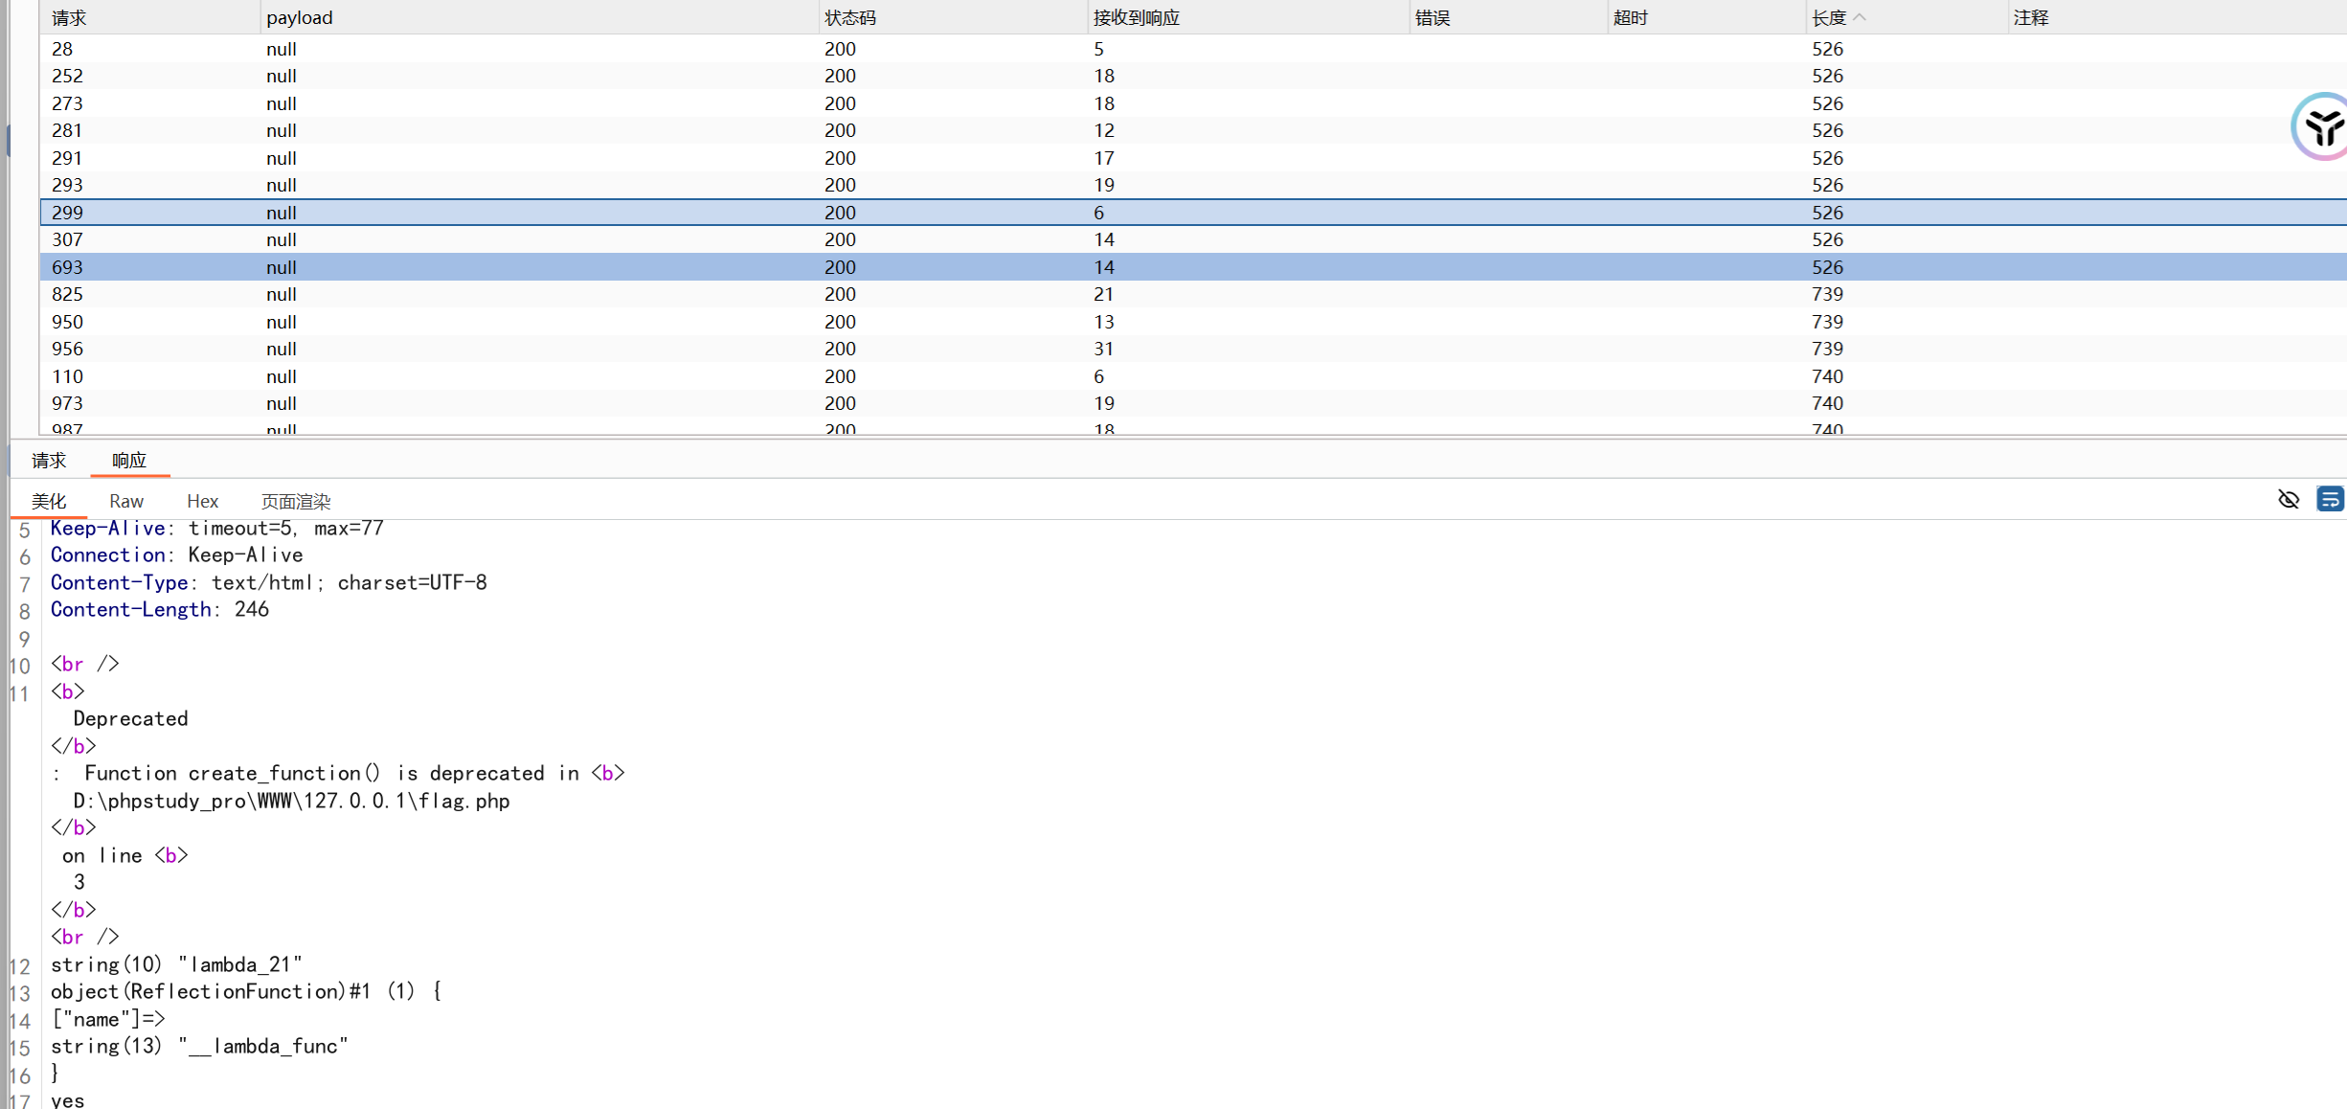Select the 响应 tab
Screen dimensions: 2347x1109
click(x=129, y=461)
